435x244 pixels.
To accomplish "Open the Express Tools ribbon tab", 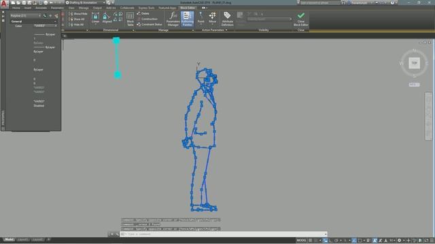I will click(146, 8).
